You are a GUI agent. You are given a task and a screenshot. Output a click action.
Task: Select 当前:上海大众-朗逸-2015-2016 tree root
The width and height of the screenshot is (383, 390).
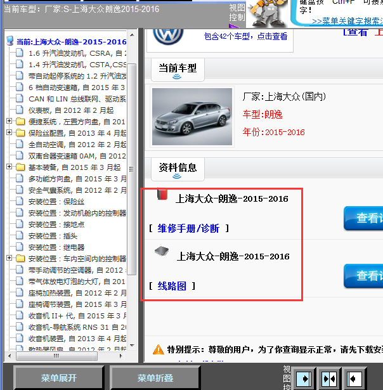point(72,42)
